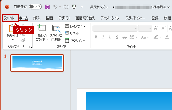
Task: Toggle underline U formatting
Action: tap(110, 37)
